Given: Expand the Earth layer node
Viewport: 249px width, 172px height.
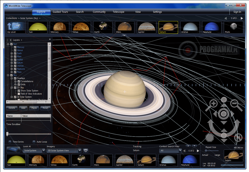Looking at the screenshot, I should tap(12, 53).
